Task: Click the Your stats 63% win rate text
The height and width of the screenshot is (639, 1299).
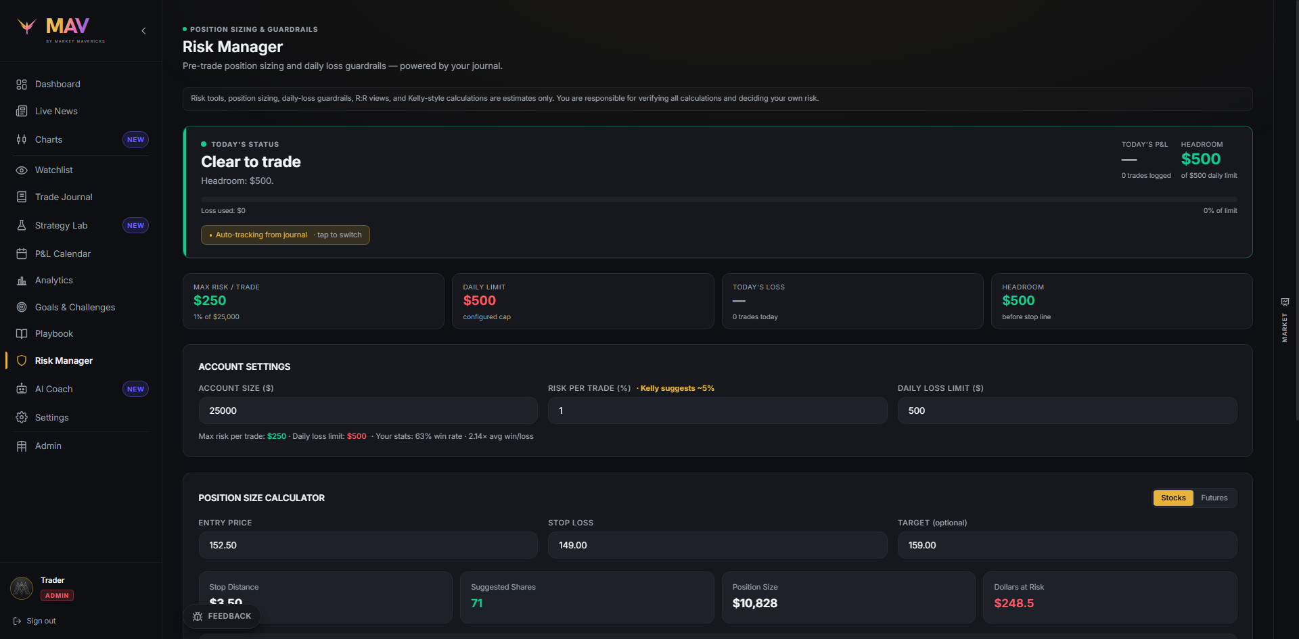Action: coord(455,437)
